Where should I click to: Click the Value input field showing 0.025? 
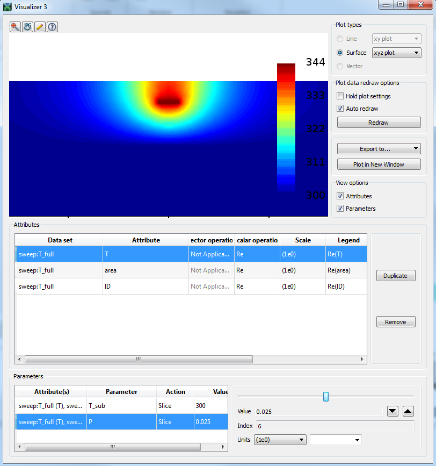pyautogui.click(x=319, y=411)
